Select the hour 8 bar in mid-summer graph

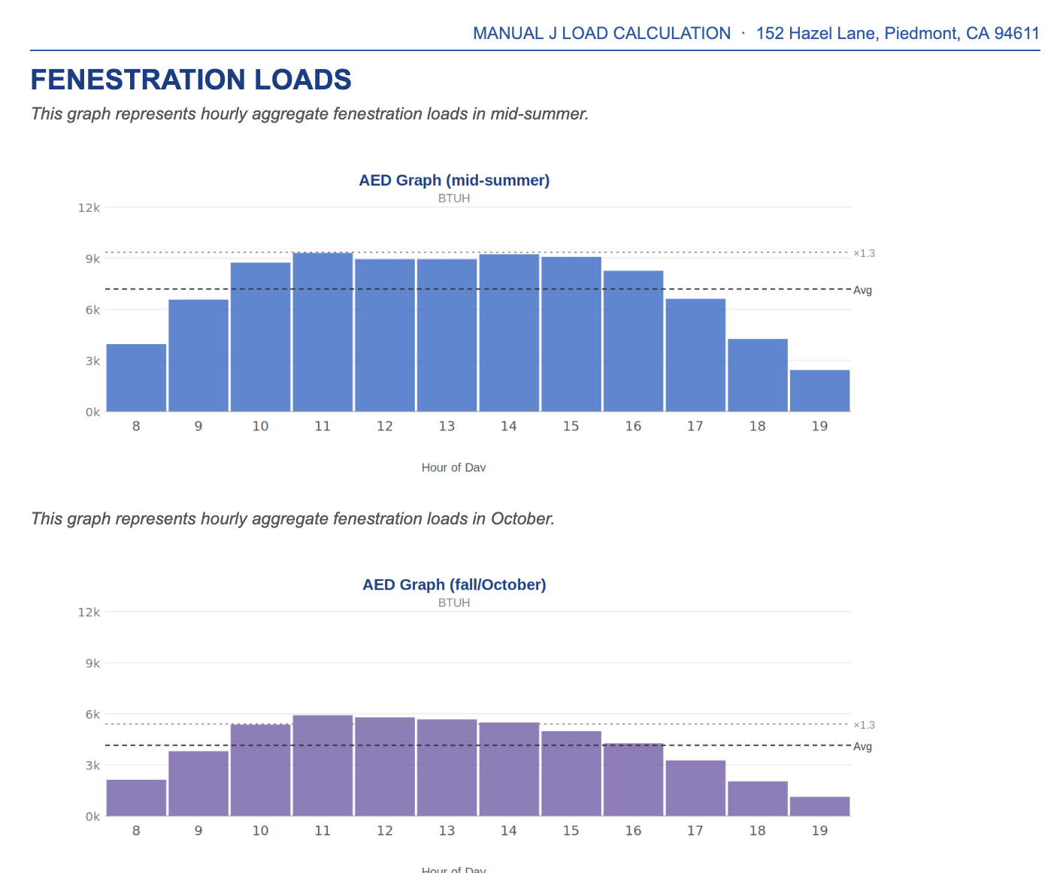click(x=136, y=376)
